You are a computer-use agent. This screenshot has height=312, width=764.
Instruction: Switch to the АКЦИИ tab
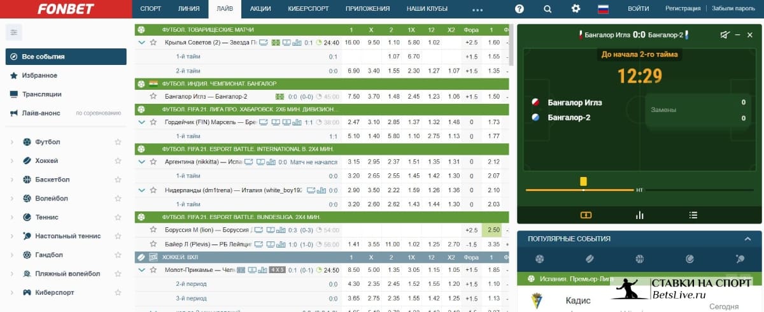coord(260,9)
